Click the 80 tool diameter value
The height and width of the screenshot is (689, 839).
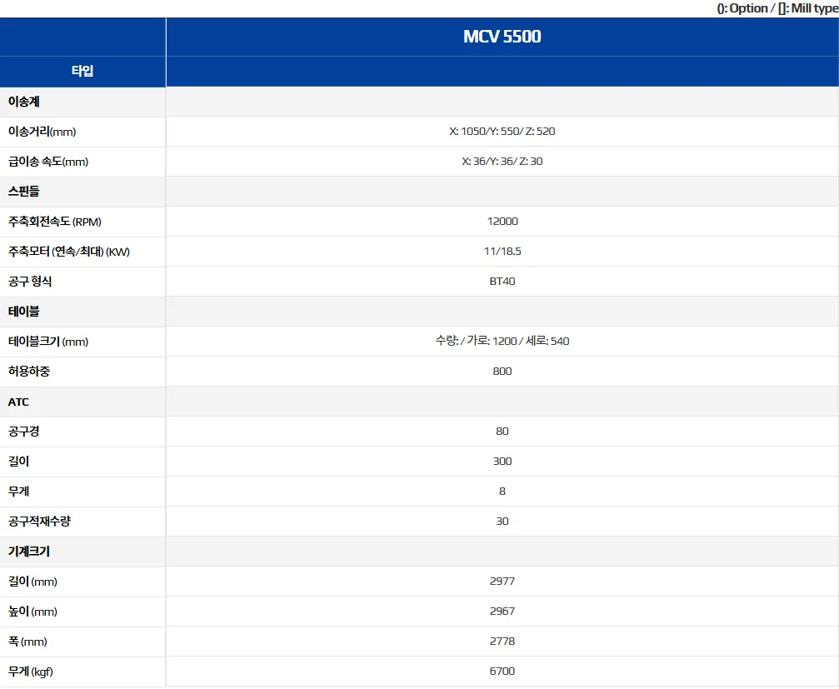[502, 431]
